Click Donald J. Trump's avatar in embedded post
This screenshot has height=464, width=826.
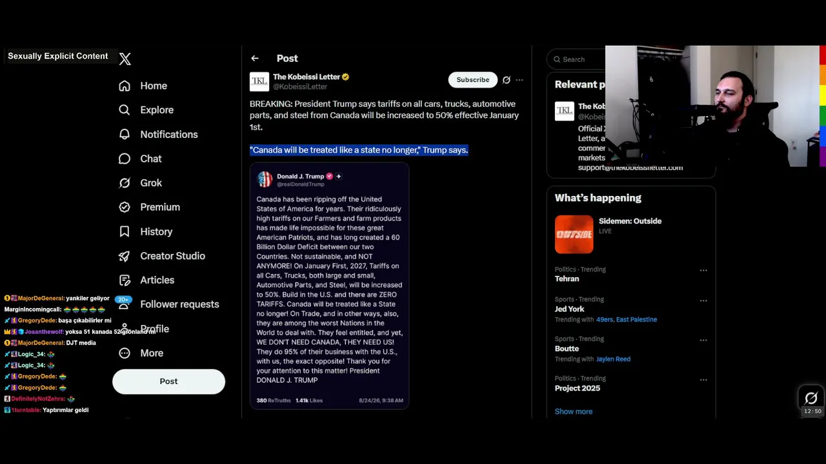pos(265,179)
